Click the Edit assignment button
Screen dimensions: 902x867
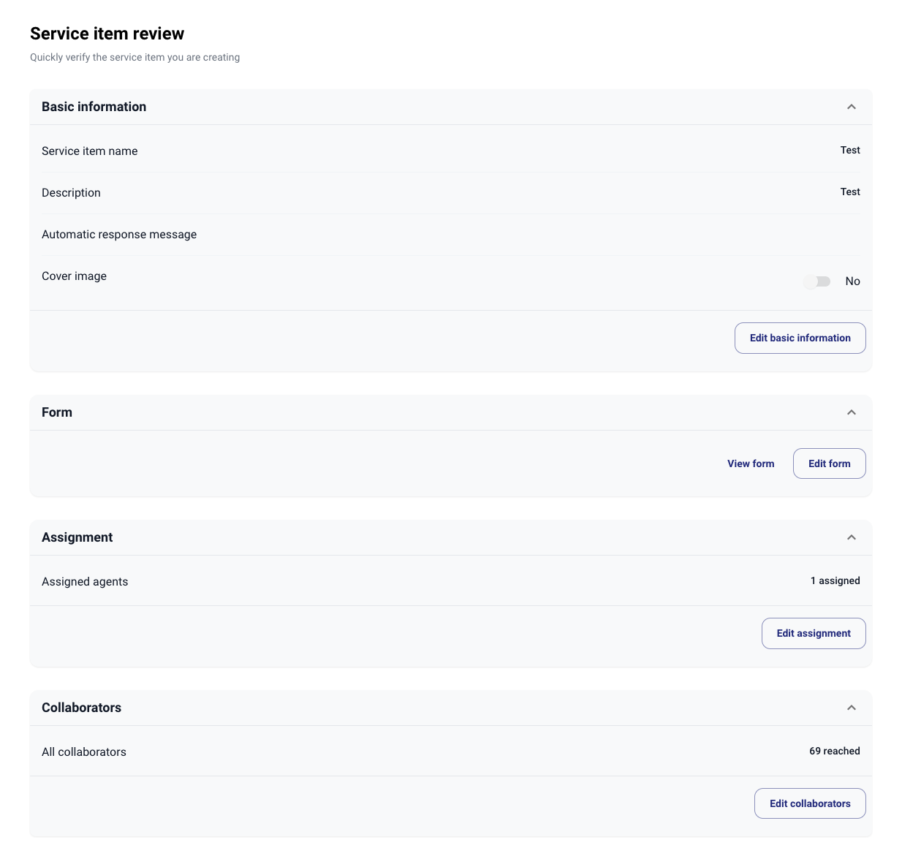813,633
